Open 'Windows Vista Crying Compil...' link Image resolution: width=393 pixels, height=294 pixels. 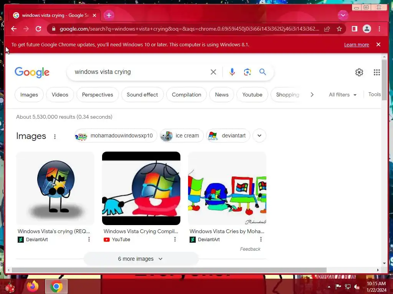(141, 231)
